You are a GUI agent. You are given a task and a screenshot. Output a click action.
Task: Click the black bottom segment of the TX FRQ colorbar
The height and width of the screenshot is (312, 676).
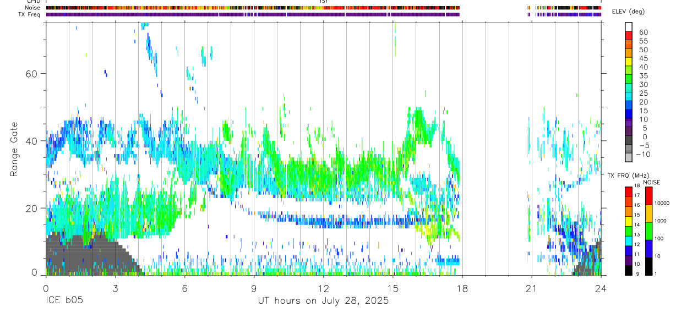(629, 270)
